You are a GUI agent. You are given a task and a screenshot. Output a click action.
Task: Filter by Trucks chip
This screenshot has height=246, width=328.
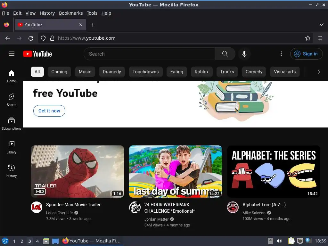pyautogui.click(x=227, y=72)
